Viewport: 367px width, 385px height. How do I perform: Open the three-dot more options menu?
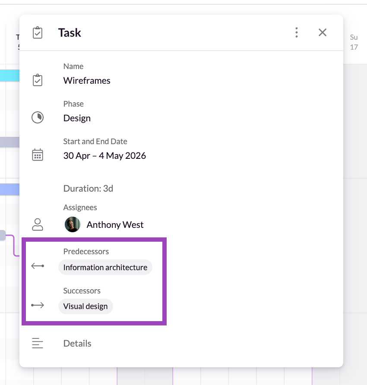[x=296, y=32]
